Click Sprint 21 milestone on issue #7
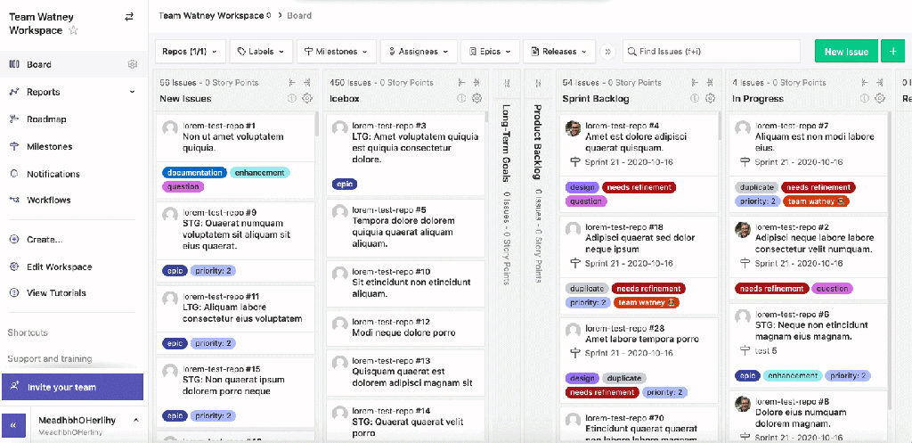Screen dimensions: 912x443 (x=799, y=162)
